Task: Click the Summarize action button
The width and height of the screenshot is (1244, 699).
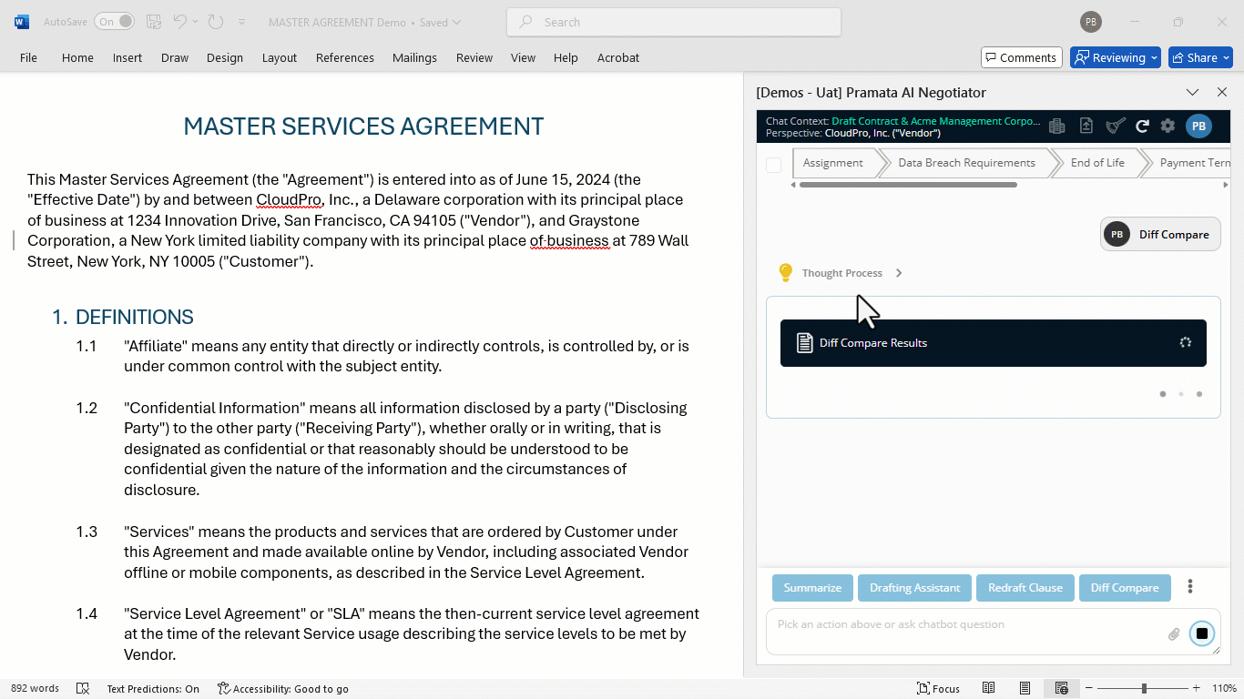Action: pos(812,588)
